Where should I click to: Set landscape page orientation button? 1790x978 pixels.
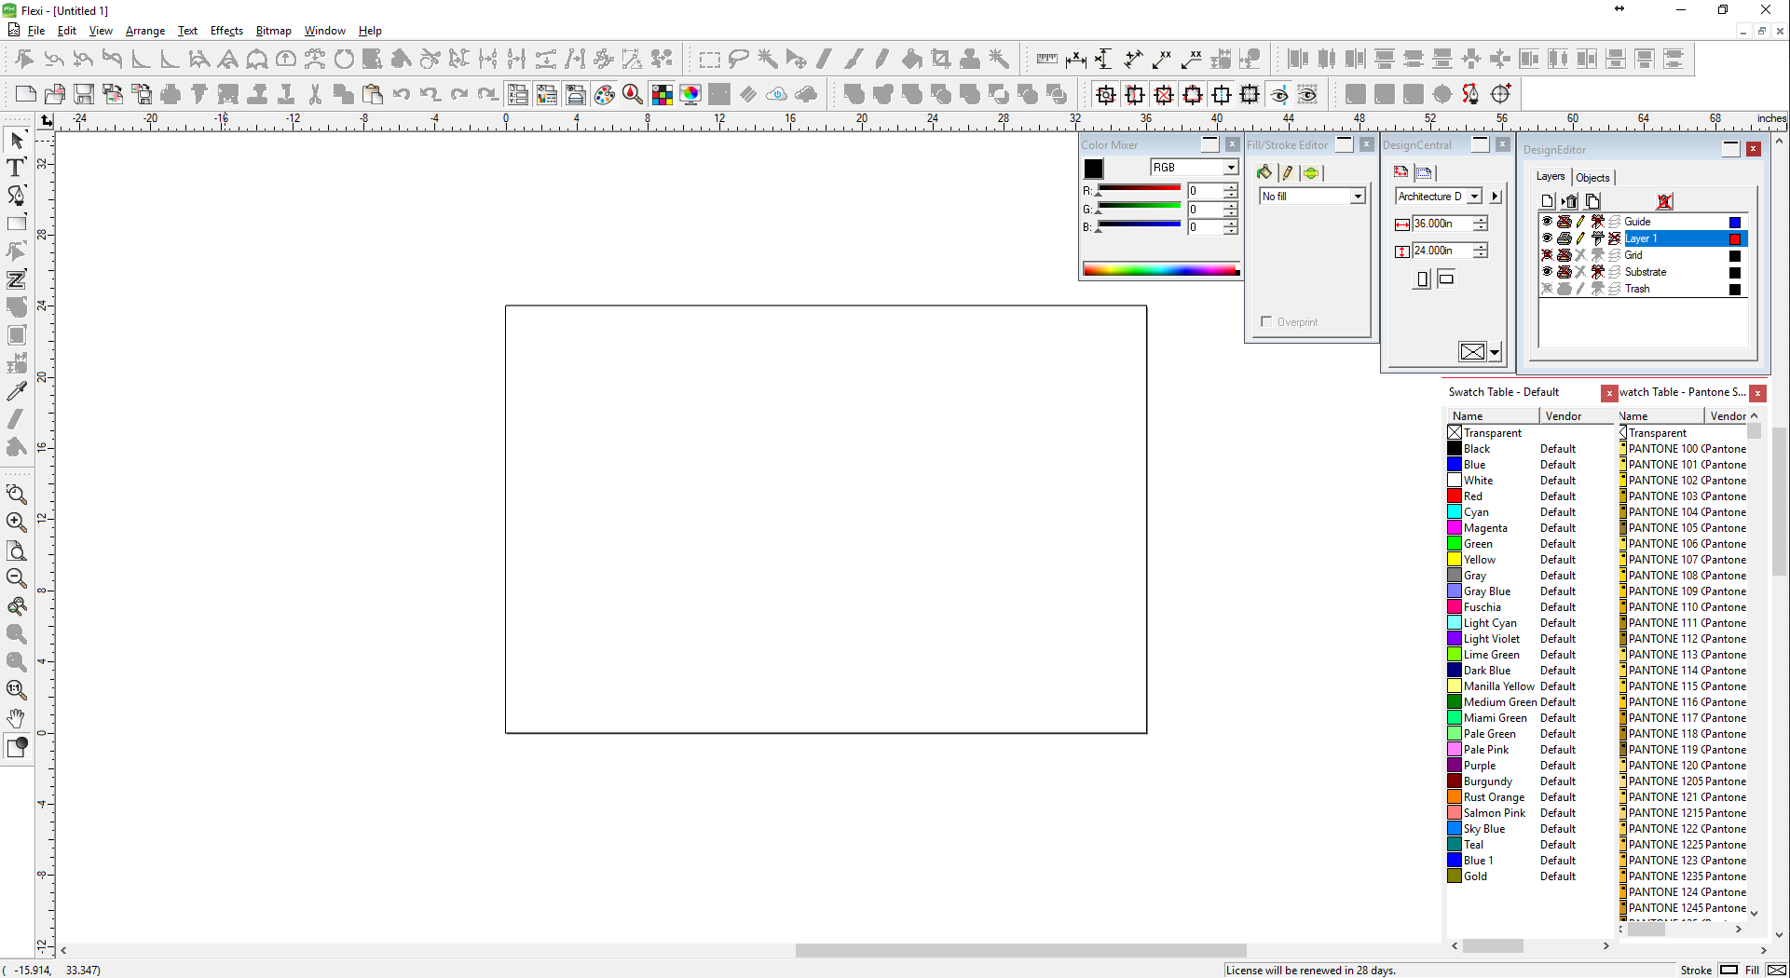pos(1446,278)
